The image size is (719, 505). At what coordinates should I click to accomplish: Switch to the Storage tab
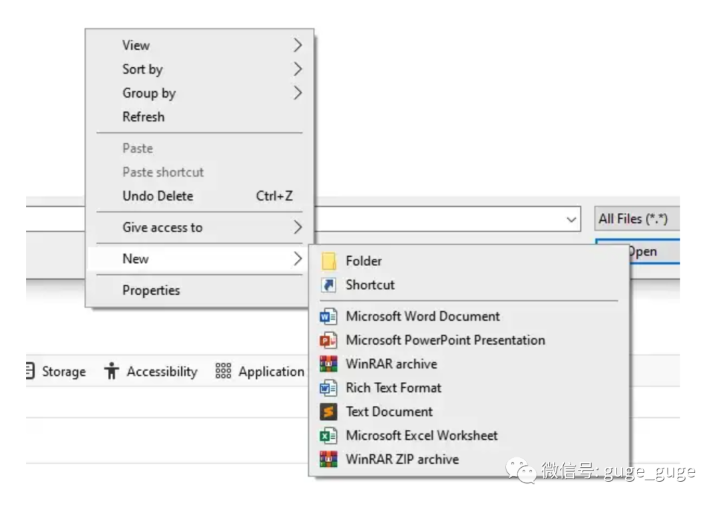(56, 371)
